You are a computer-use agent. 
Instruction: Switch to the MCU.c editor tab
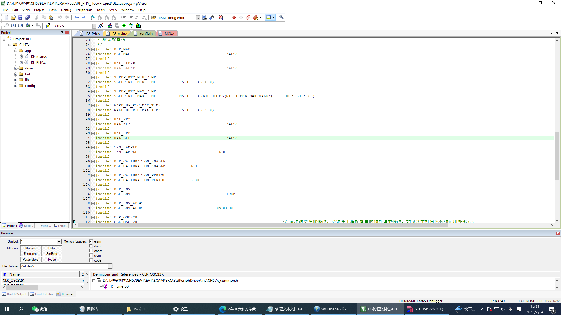[x=167, y=34]
